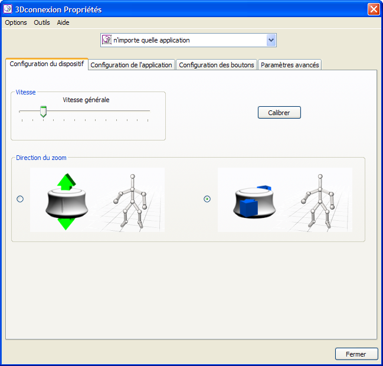This screenshot has width=383, height=366.
Task: Click the Fermer button
Action: tap(356, 354)
